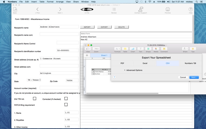Click the DELETE button
Image resolution: width=206 pixels, height=129 pixels.
[x=122, y=27]
